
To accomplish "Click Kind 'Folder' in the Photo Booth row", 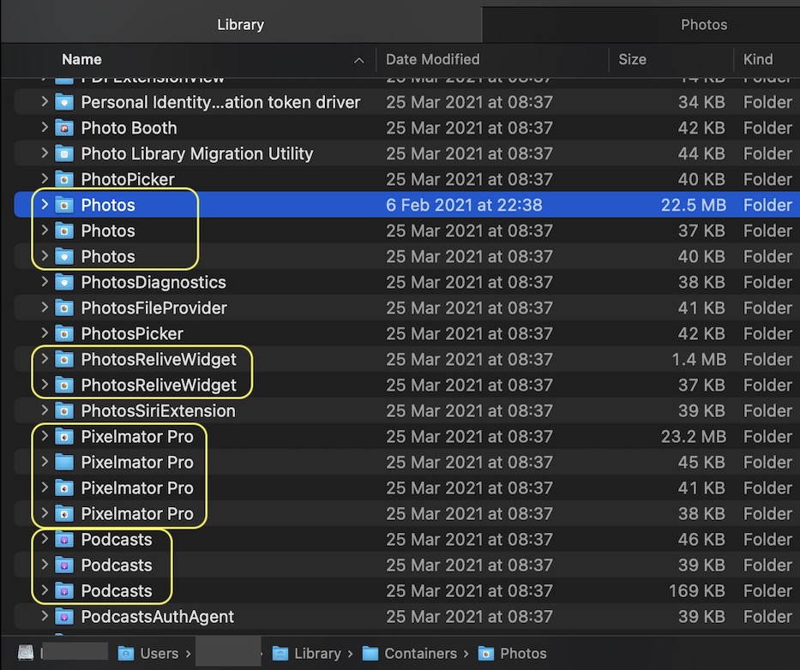I will pyautogui.click(x=767, y=128).
